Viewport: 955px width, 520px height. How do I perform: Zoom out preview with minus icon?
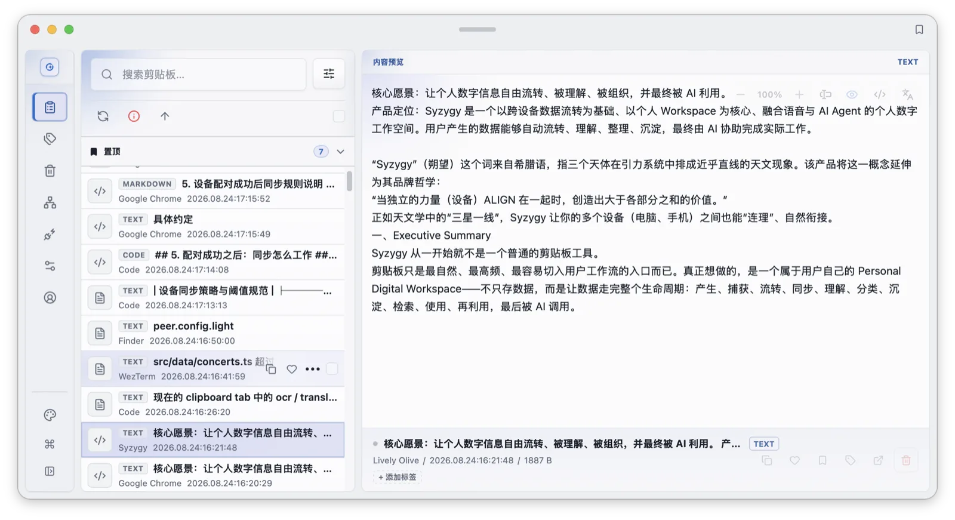(741, 94)
